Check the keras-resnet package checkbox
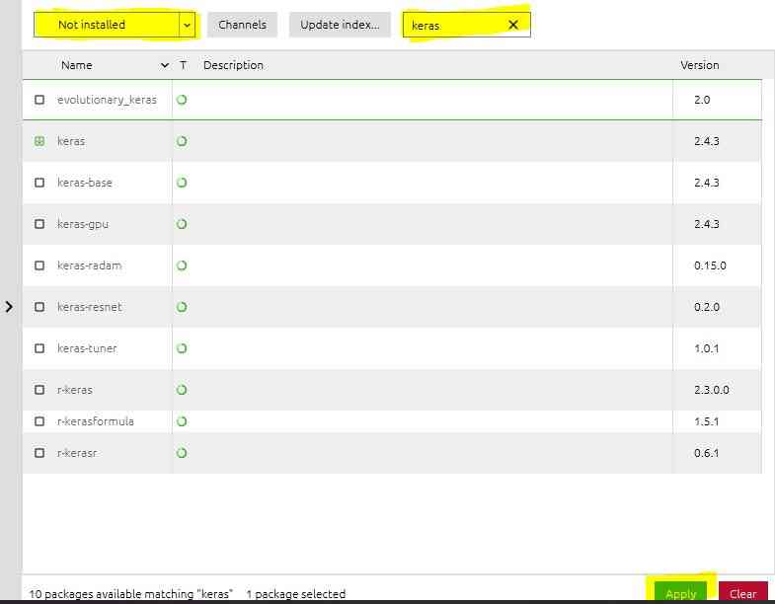This screenshot has height=604, width=775. 39,307
